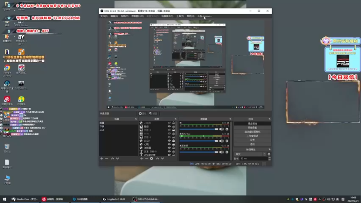Open 场景集合(S) menu
This screenshot has height=203, width=361.
[x=167, y=16]
